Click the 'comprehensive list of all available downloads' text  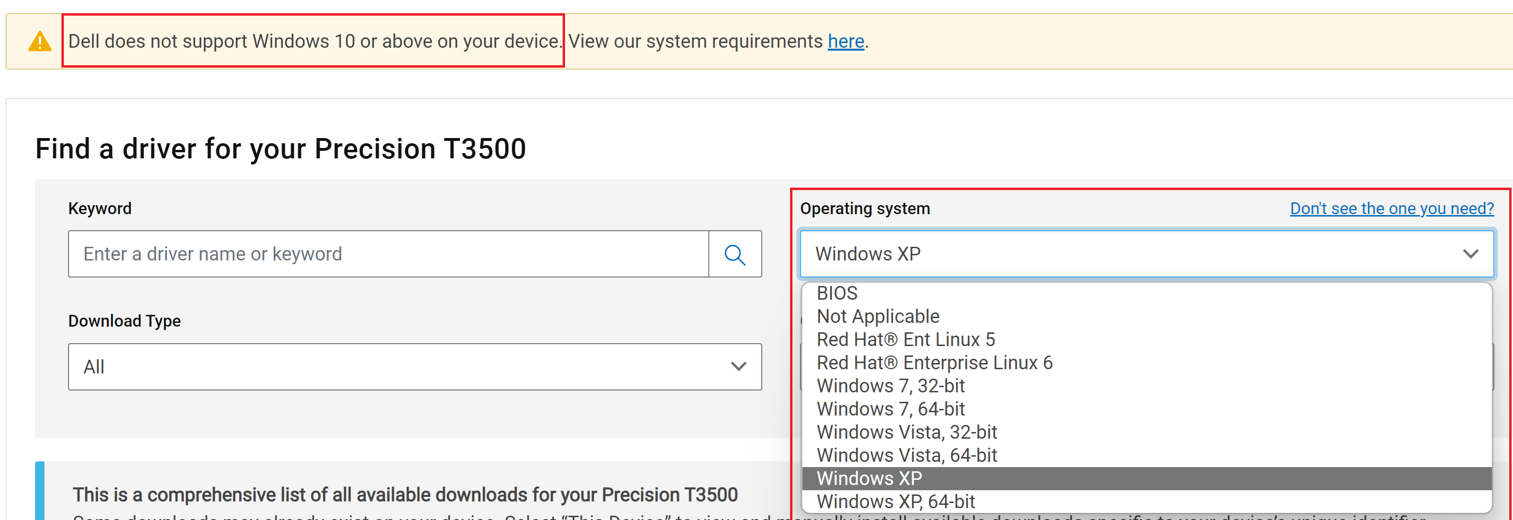pos(405,495)
